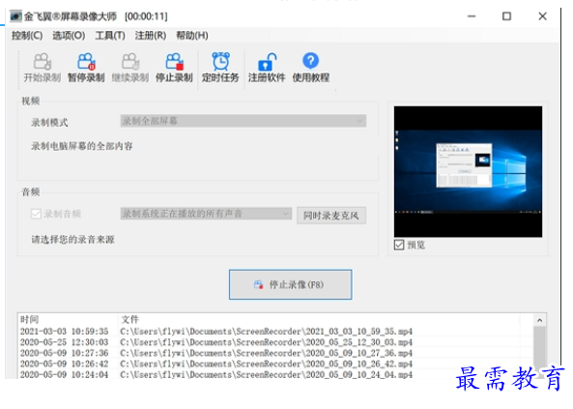573x409 pixels.
Task: Click the file list scrollbar up arrow
Action: click(x=539, y=320)
